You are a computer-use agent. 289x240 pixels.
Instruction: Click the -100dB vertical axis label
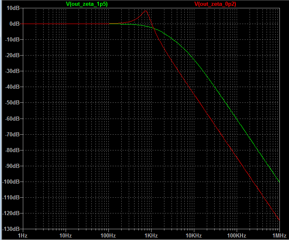pyautogui.click(x=11, y=182)
